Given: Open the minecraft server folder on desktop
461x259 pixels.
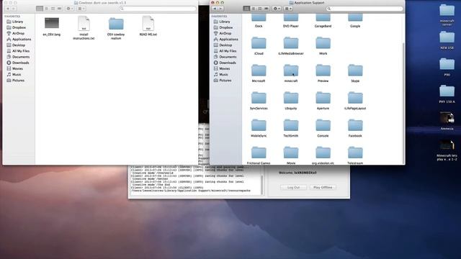Looking at the screenshot, I should point(447,12).
